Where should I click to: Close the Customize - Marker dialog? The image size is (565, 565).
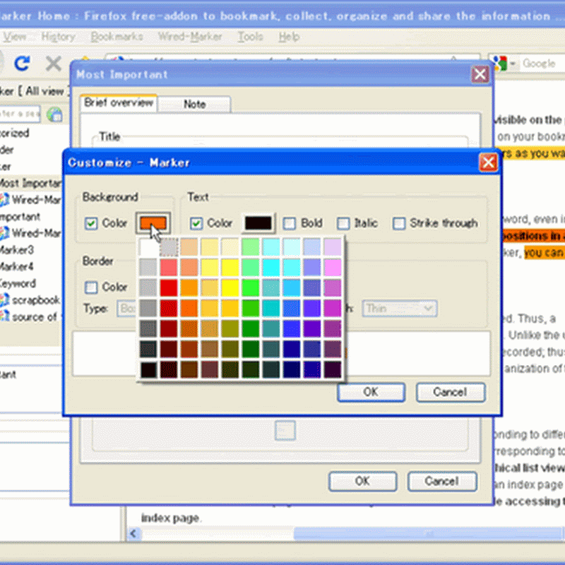coord(488,162)
